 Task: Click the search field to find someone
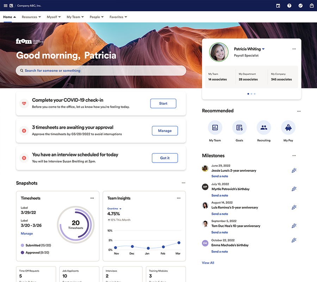[101, 70]
